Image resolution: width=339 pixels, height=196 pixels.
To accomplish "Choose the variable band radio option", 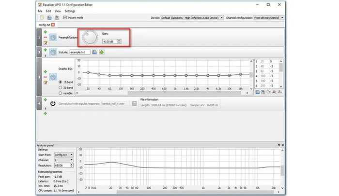I will point(61,93).
